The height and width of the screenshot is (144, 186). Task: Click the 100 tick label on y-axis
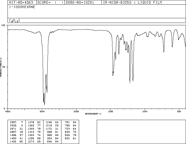pyautogui.click(x=3, y=25)
